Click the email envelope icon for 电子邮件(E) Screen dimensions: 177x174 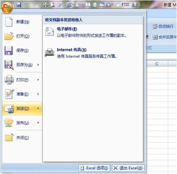pyautogui.click(x=50, y=31)
